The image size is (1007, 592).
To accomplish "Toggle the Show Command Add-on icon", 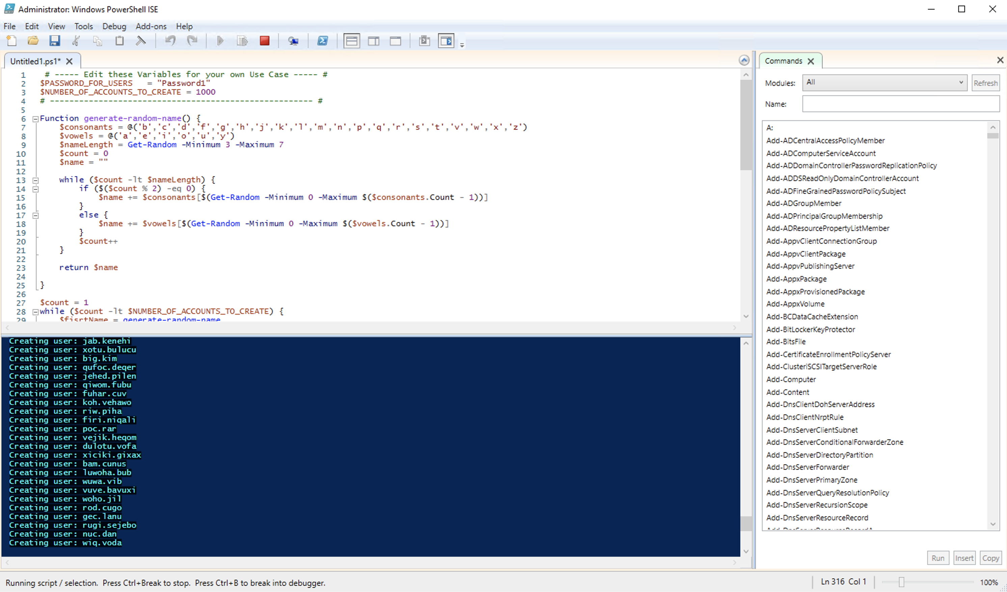I will coord(446,41).
